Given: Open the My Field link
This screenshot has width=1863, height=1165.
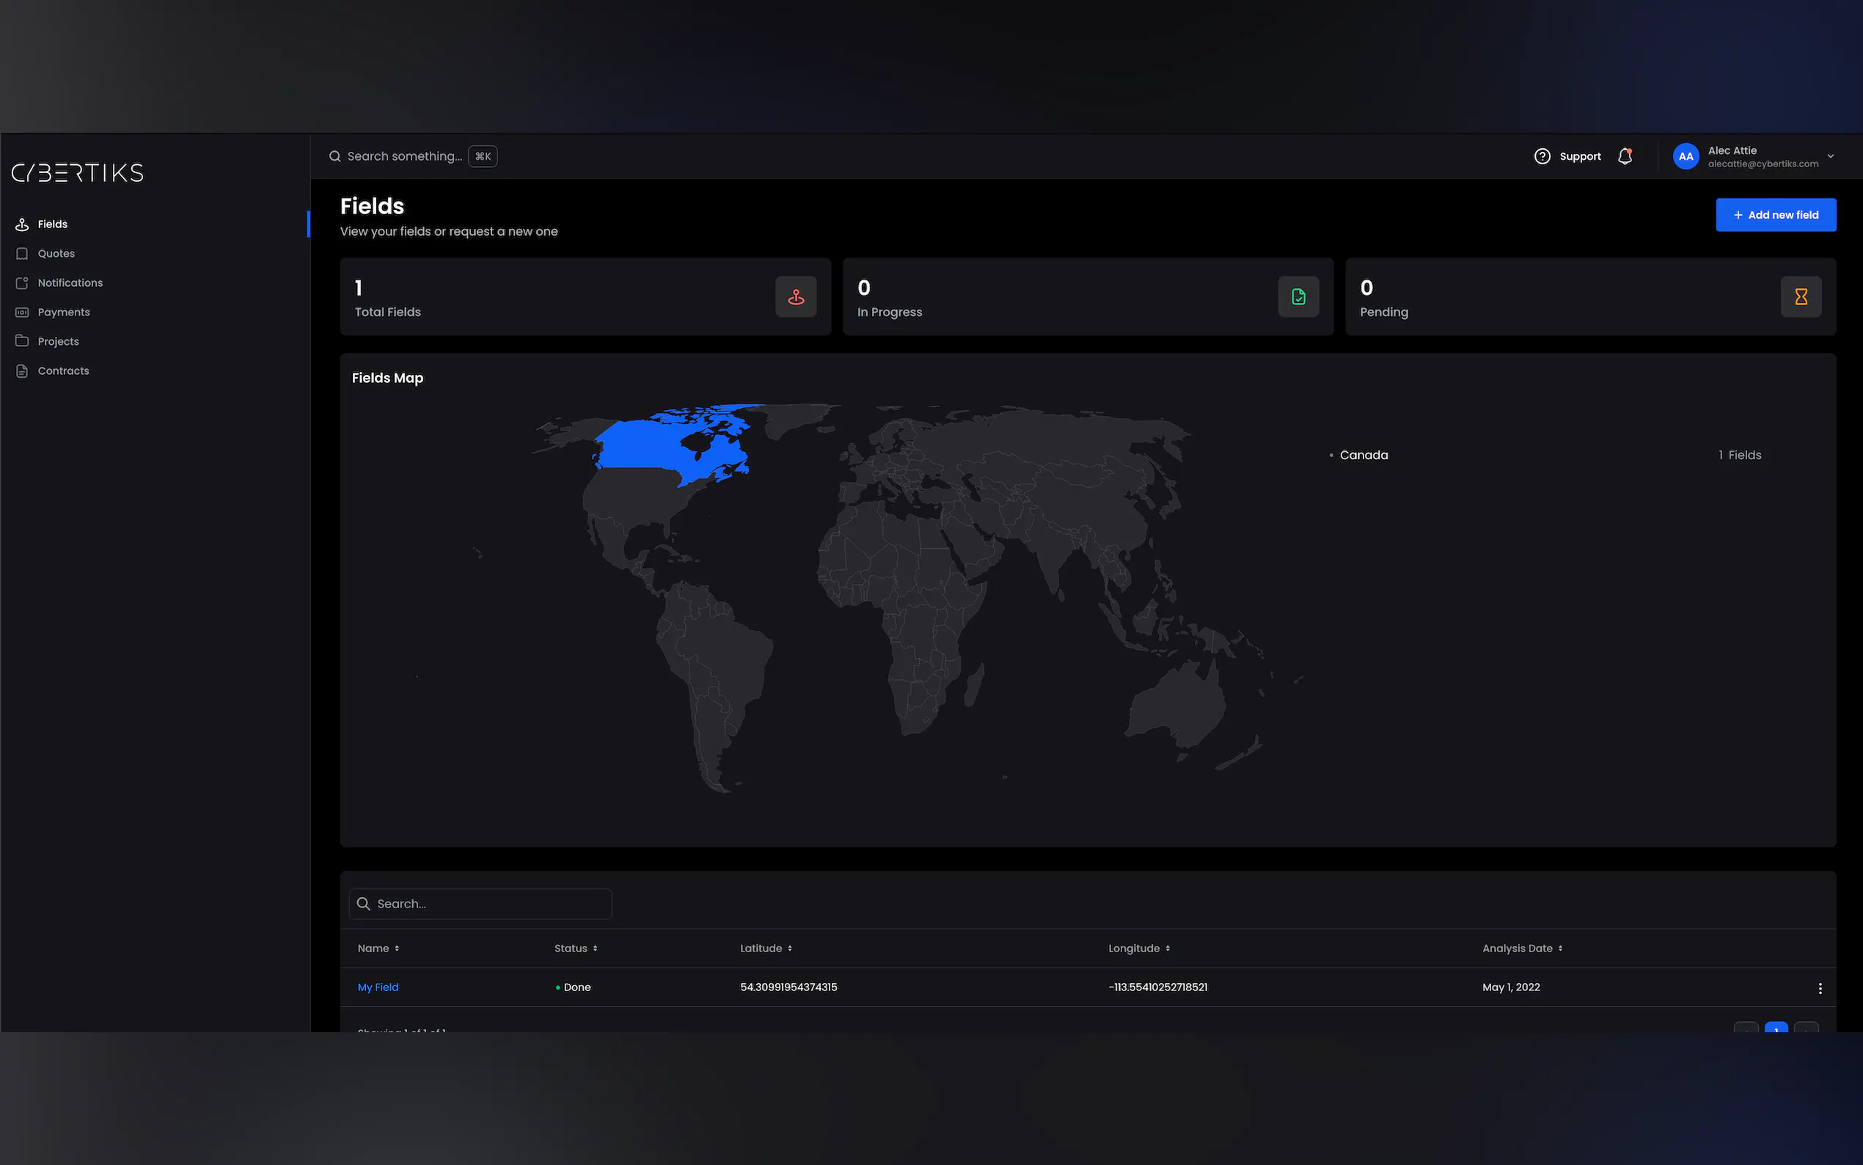Looking at the screenshot, I should 378,987.
